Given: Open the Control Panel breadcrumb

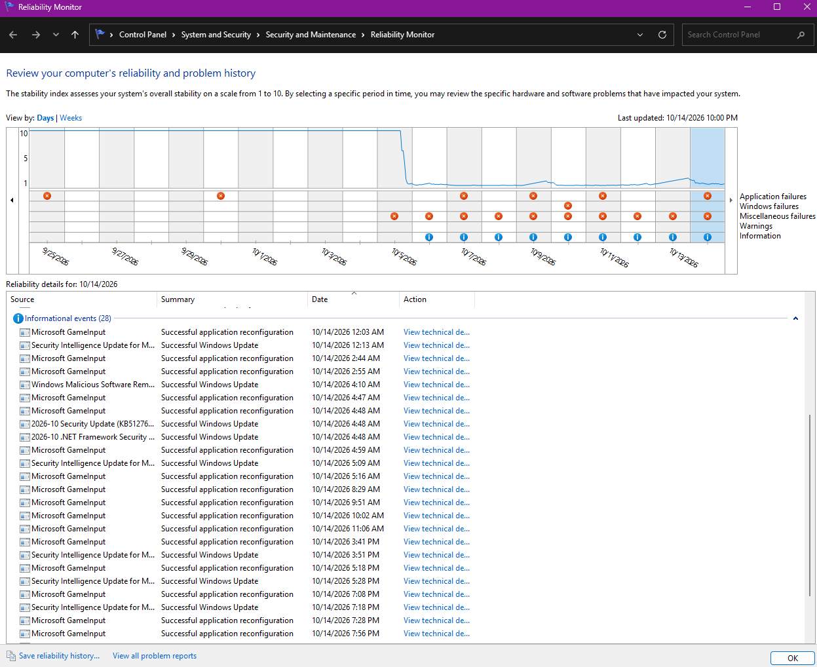Looking at the screenshot, I should (143, 35).
